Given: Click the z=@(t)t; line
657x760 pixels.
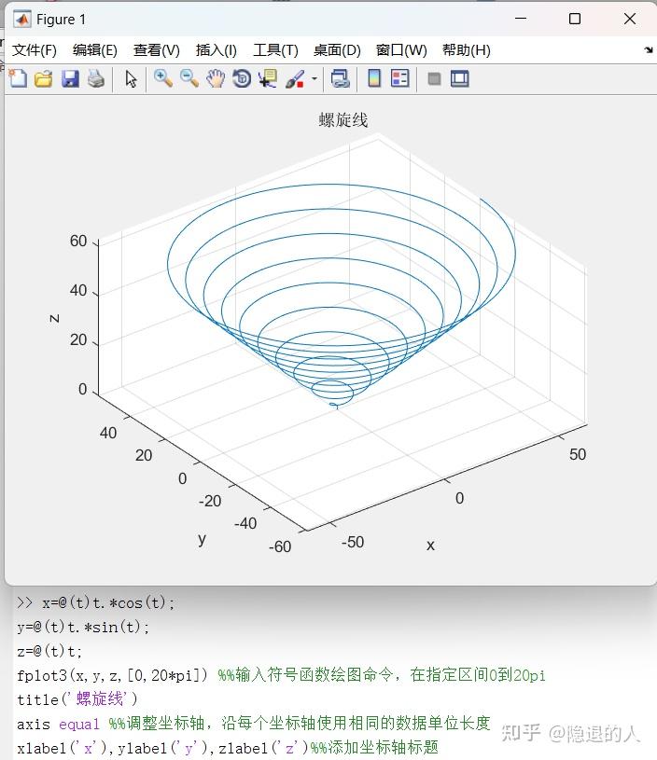Looking at the screenshot, I should click(x=49, y=651).
